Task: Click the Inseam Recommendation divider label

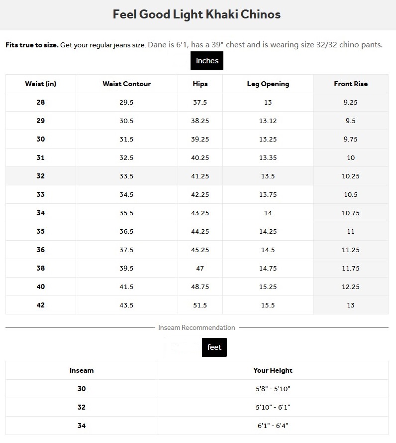Action: coord(197,327)
